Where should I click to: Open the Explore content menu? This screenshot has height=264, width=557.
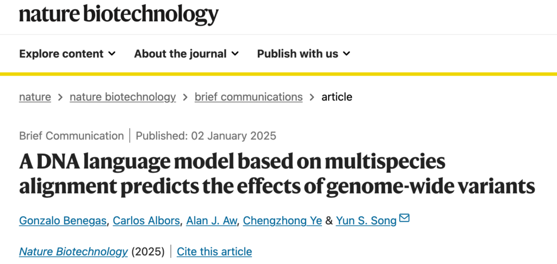67,54
